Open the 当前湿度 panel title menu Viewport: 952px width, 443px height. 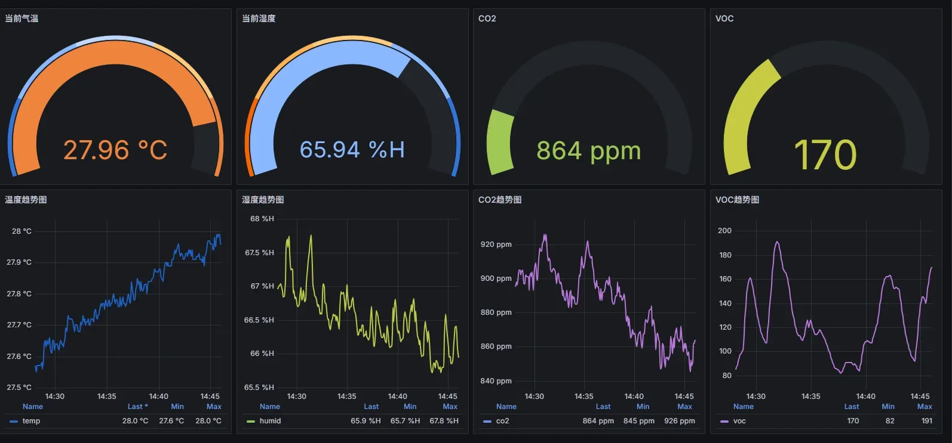[259, 18]
